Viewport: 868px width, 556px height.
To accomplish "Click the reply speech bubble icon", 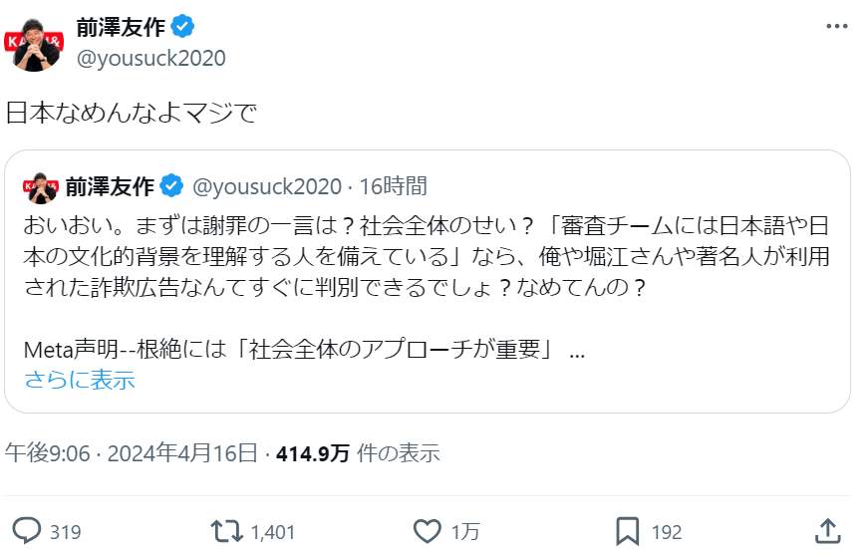I will point(30,531).
